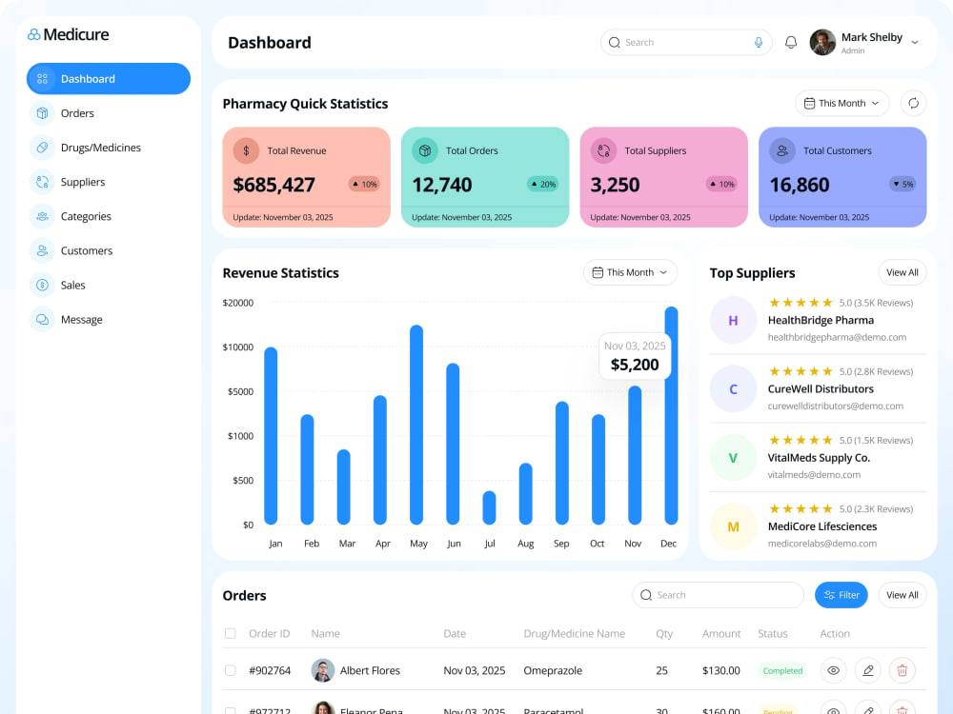Click View All in Orders section
953x714 pixels.
coord(902,595)
